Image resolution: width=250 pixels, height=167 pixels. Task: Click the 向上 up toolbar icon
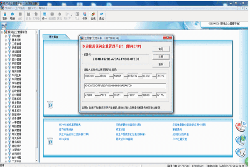(x=77, y=16)
